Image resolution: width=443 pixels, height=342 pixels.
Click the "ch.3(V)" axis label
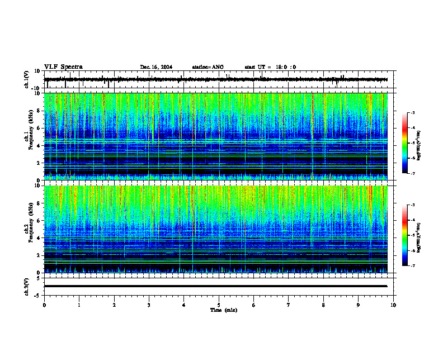(27, 287)
